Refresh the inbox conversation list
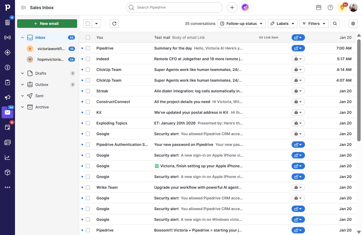362x235 pixels. tap(114, 24)
